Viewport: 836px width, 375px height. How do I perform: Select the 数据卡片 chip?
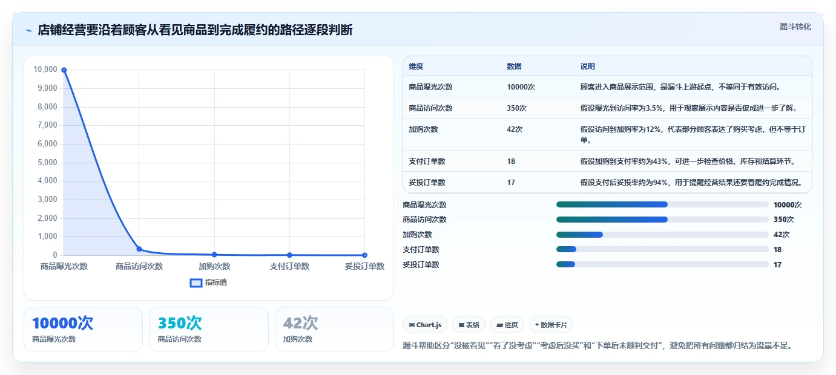(x=551, y=325)
